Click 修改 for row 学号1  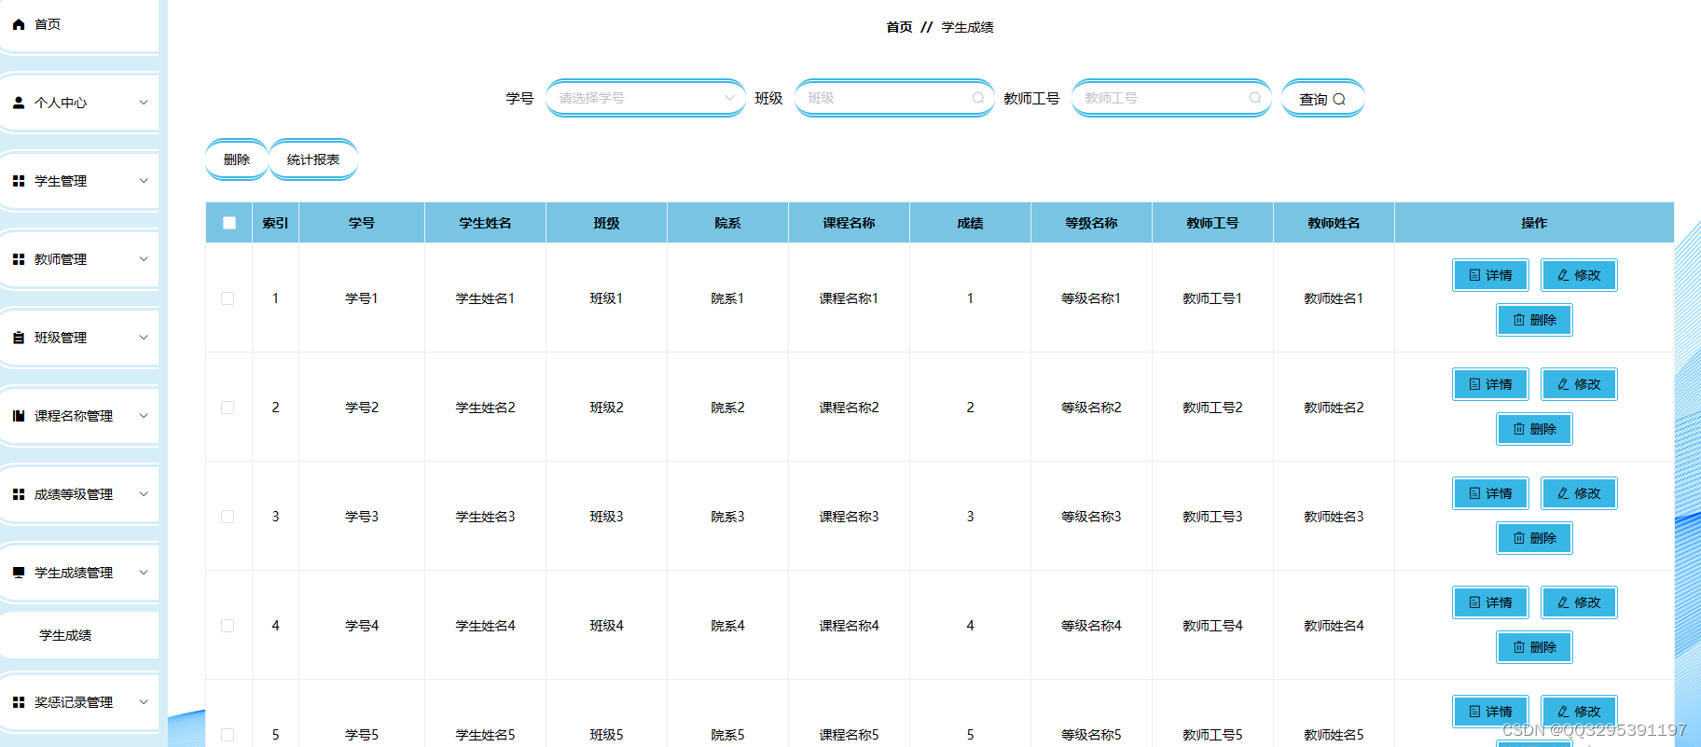coord(1579,275)
